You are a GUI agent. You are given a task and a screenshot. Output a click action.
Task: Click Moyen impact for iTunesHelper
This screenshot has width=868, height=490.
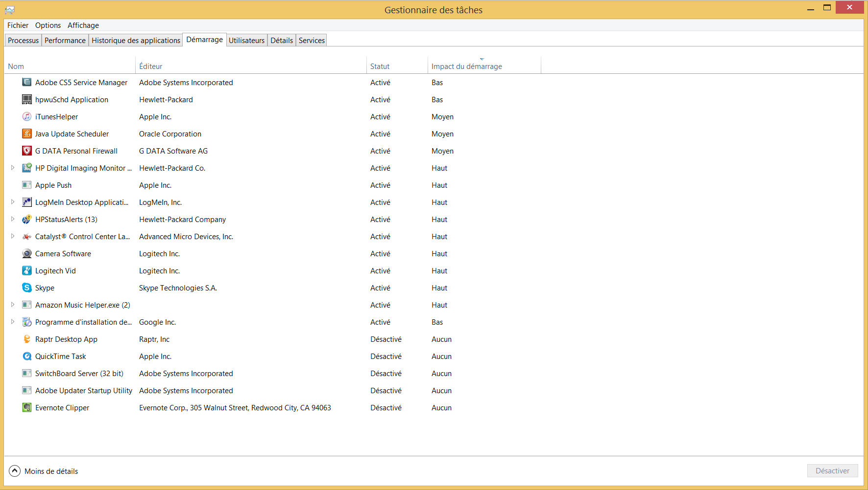pos(442,116)
